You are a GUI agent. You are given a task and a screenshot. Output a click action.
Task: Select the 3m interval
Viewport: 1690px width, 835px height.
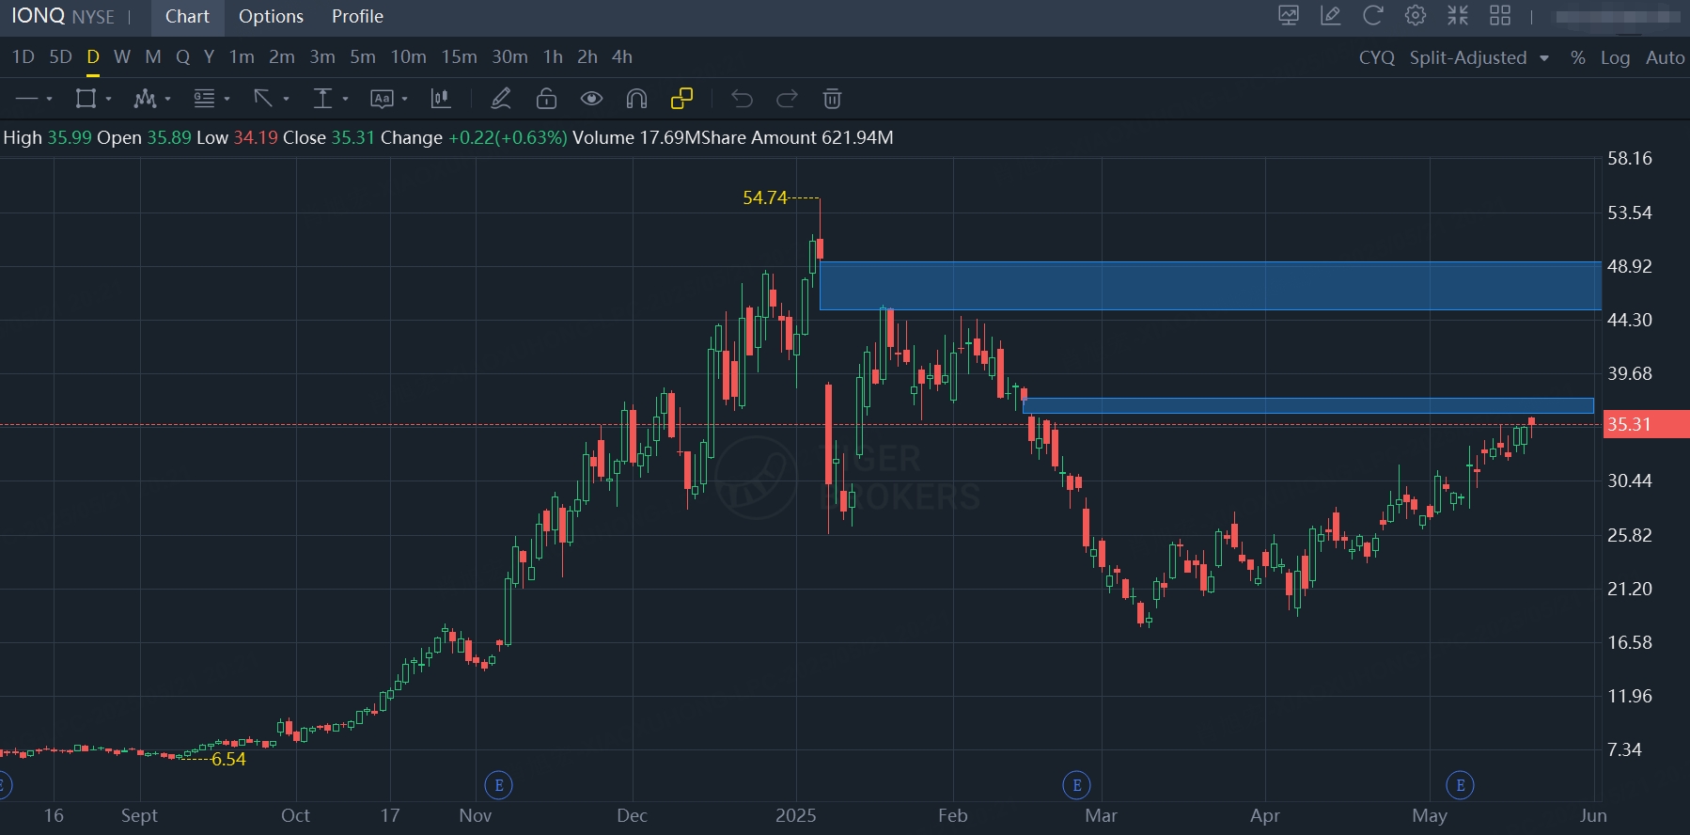pyautogui.click(x=322, y=57)
